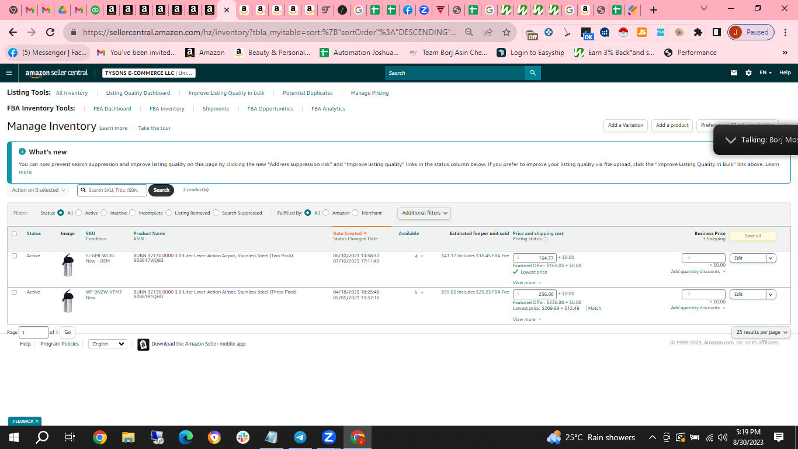Screen dimensions: 798x449
Task: Open the FBA Dashboard
Action: 112,109
